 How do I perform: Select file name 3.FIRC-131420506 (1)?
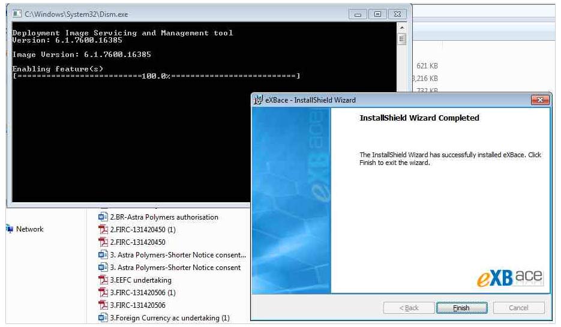point(143,293)
